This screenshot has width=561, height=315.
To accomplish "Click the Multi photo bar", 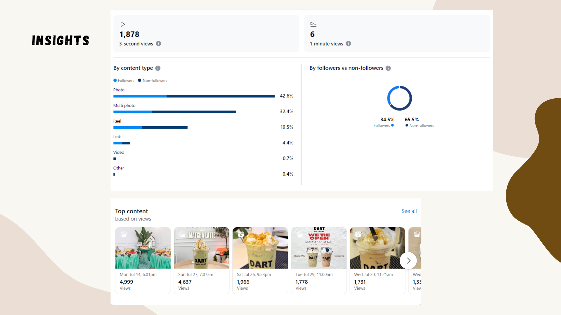I will [174, 112].
